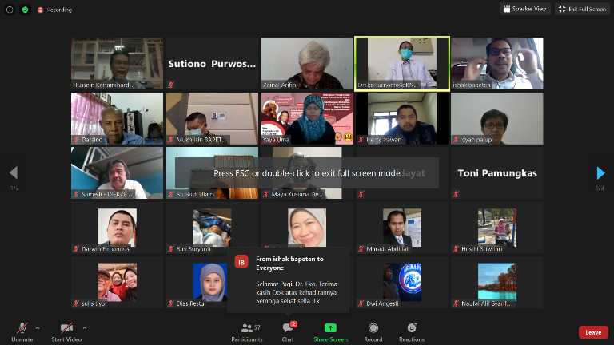
Task: Select Sumedi's video tile
Action: 117,172
